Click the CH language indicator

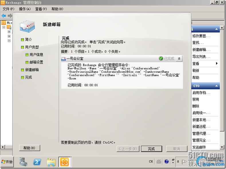click(x=151, y=162)
